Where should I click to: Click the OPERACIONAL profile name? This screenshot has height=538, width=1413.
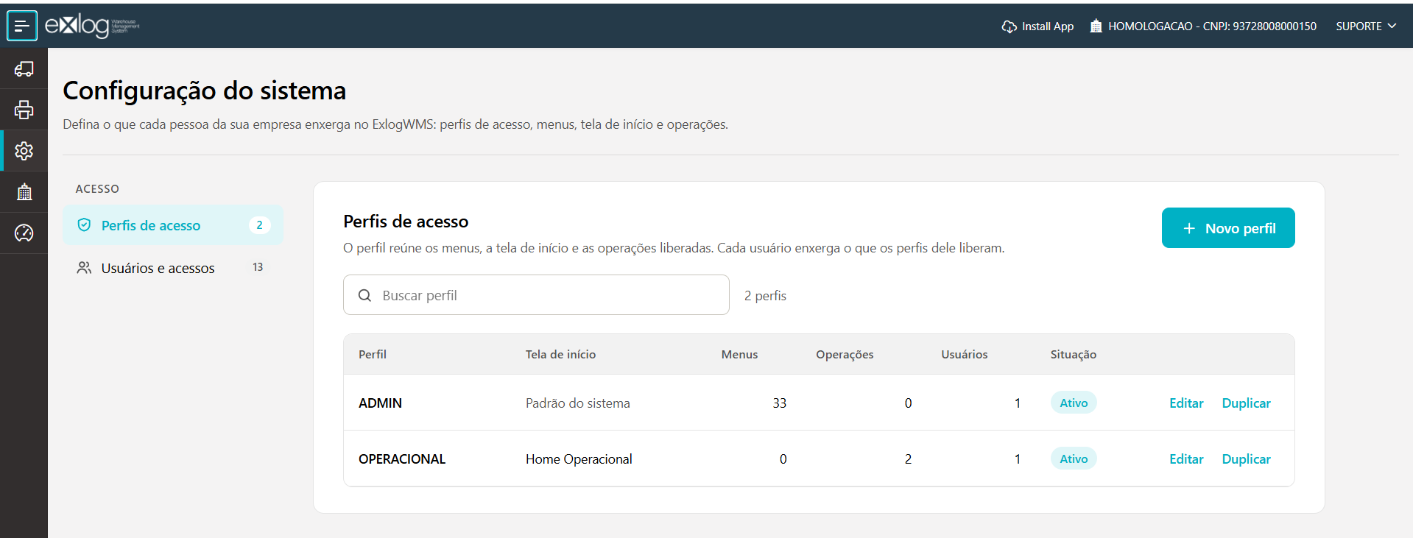click(402, 459)
